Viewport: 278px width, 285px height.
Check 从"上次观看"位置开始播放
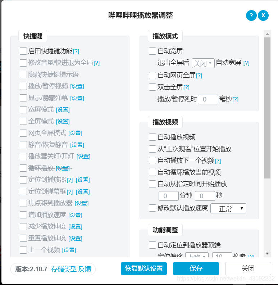pyautogui.click(x=152, y=149)
